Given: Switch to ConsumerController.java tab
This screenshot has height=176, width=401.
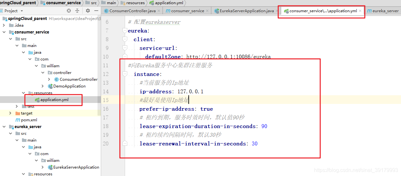Looking at the screenshot, I should 132,11.
